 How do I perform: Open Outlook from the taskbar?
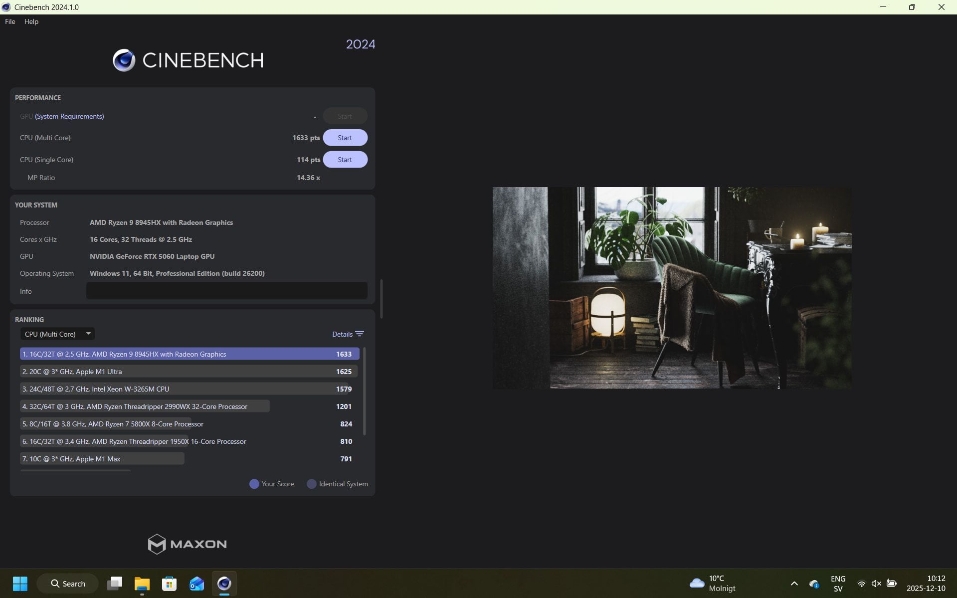click(197, 584)
